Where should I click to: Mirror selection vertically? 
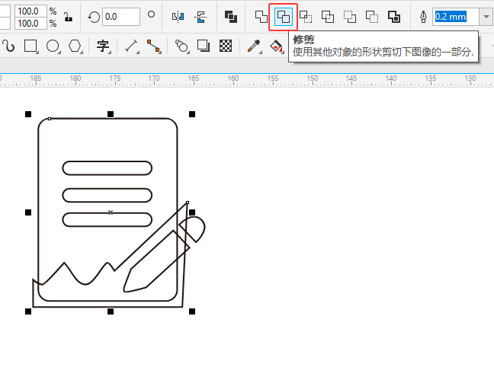(200, 16)
